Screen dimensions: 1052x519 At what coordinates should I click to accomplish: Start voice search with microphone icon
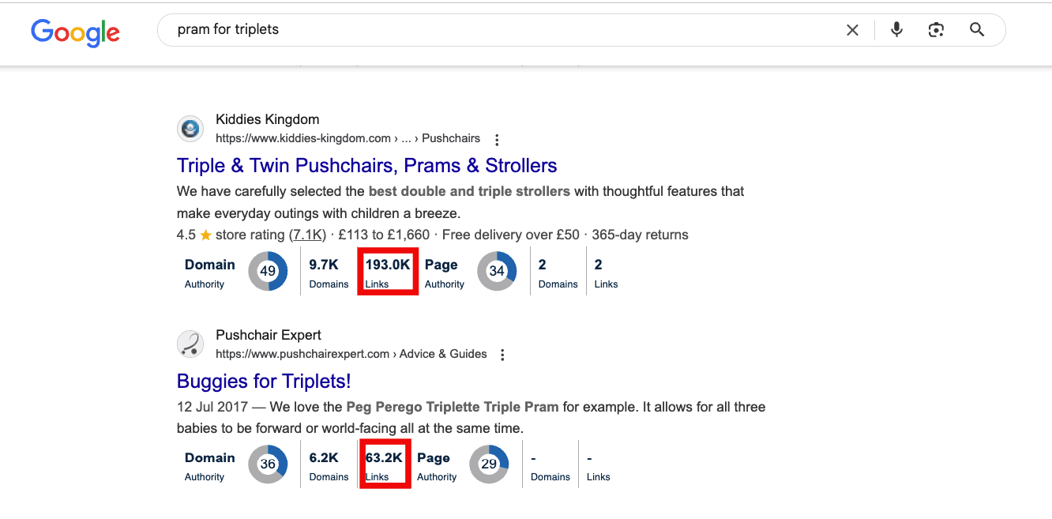click(896, 30)
